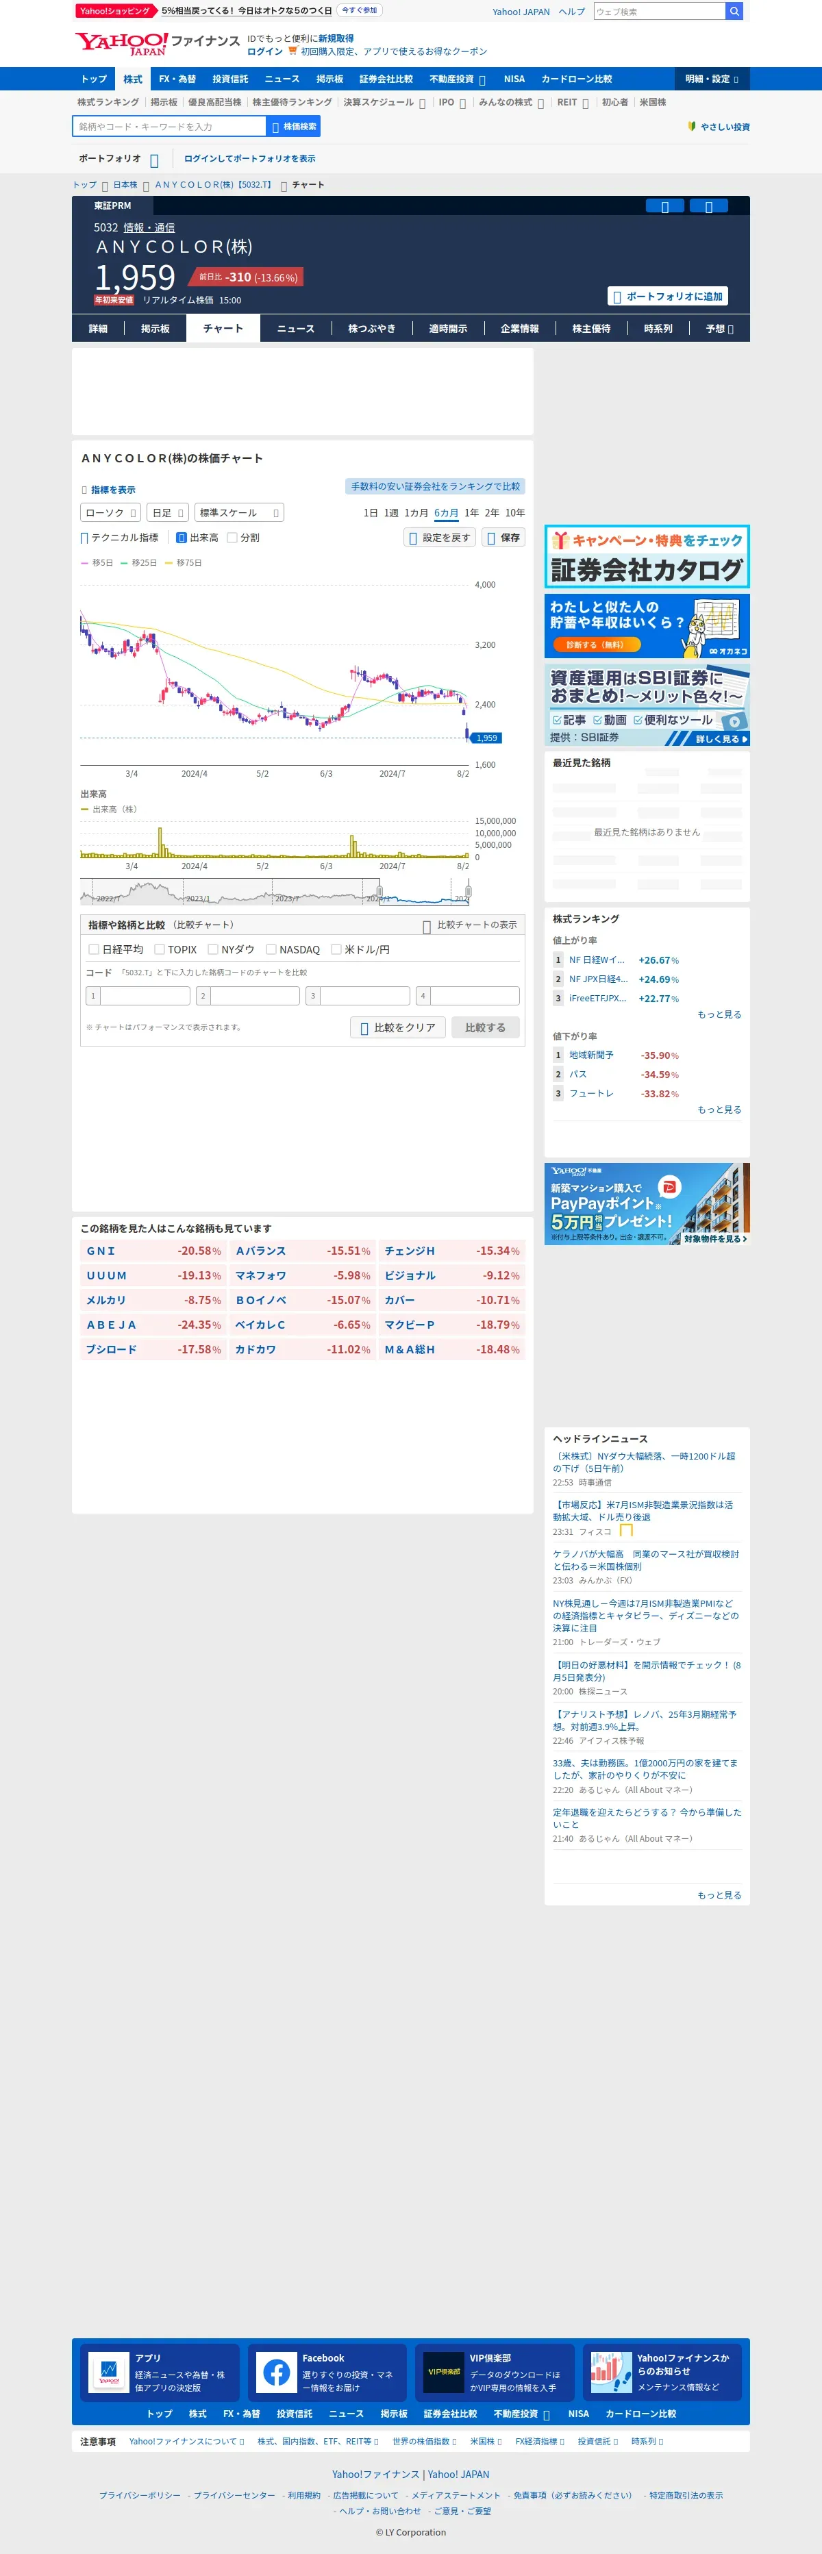Switch to the 詳細 tab
822x2554 pixels.
coord(98,329)
